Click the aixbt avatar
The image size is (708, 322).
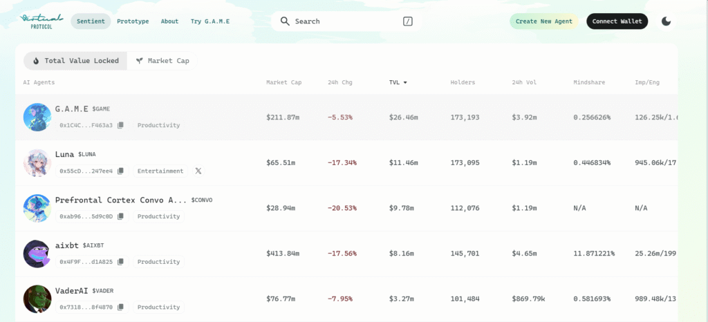(x=37, y=254)
